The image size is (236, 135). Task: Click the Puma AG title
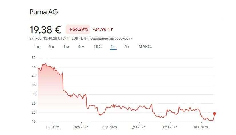pyautogui.click(x=44, y=12)
